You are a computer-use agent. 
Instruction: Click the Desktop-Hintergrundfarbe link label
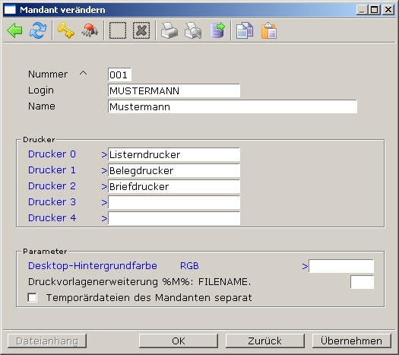tap(93, 266)
